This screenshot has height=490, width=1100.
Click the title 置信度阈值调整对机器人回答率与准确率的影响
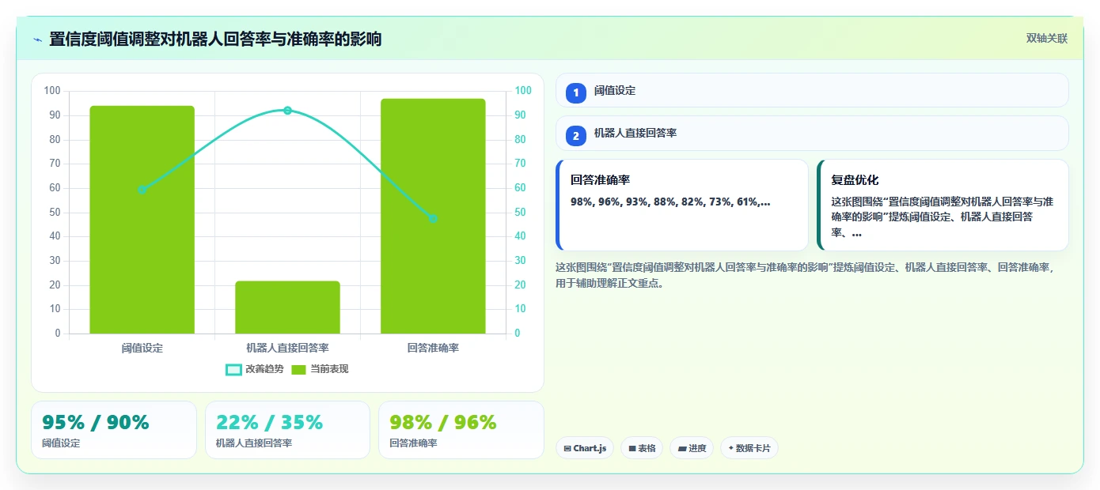pyautogui.click(x=215, y=39)
